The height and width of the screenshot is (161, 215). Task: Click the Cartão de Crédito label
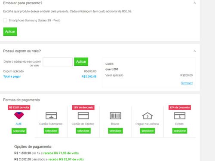pos(83,124)
